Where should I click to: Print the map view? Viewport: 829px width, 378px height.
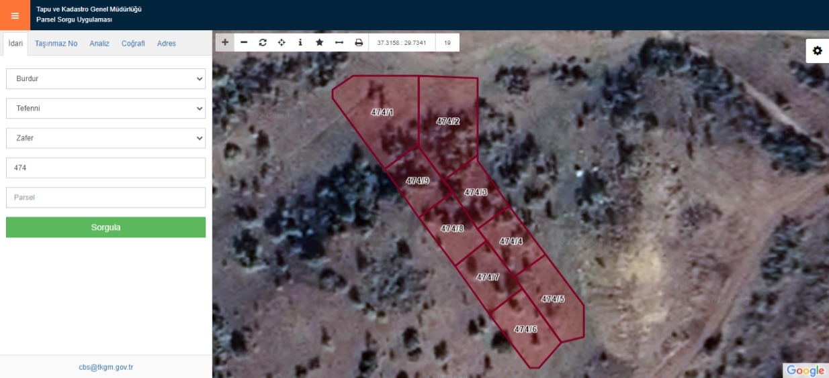pyautogui.click(x=359, y=42)
